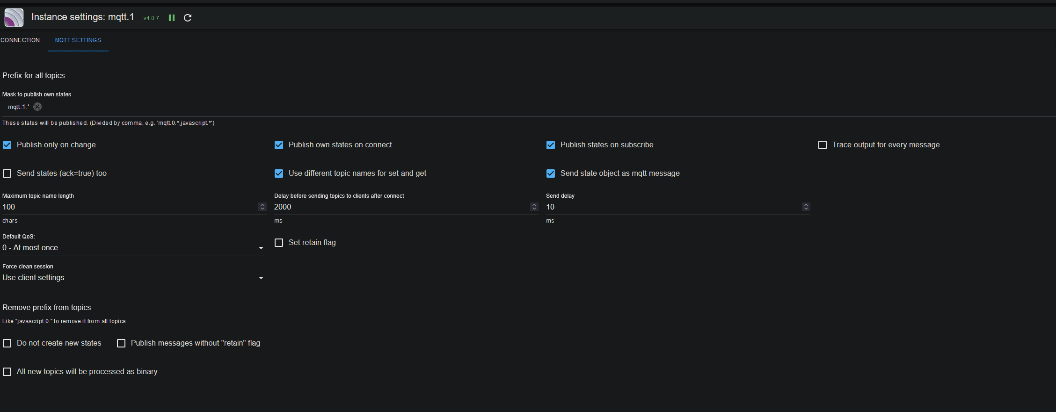1056x412 pixels.
Task: Enable Do not create new states
Action: 7,343
